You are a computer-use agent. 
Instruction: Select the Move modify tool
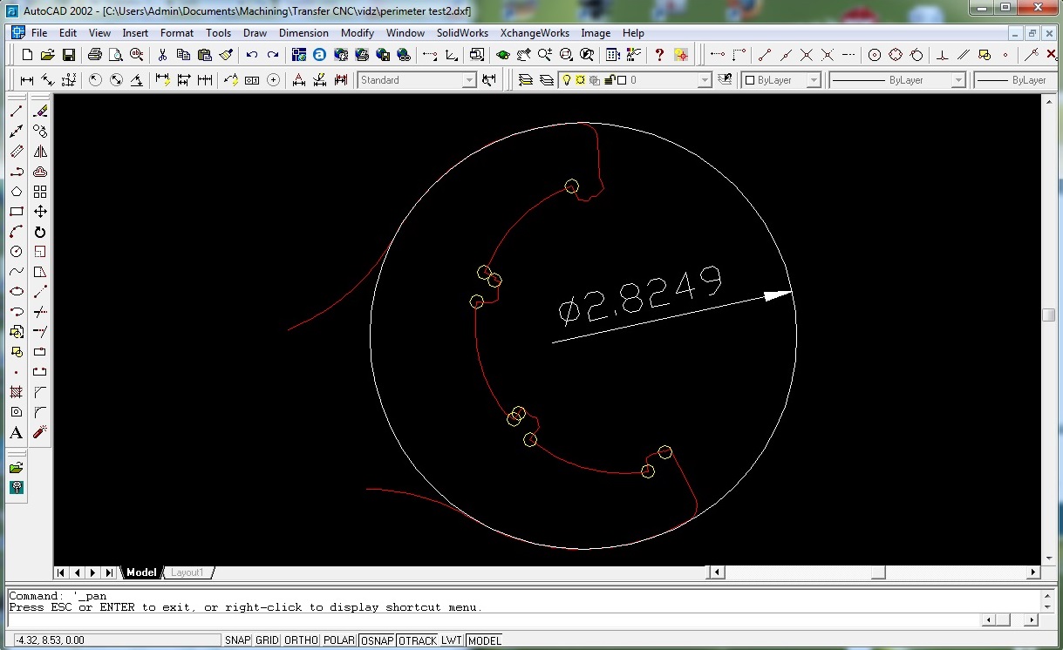point(40,212)
